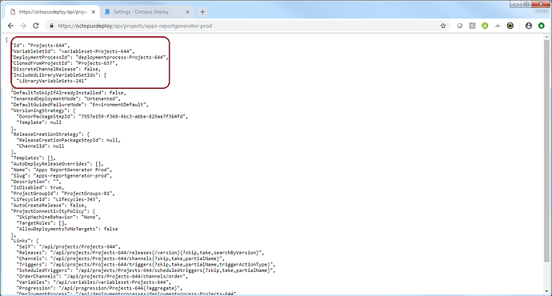
Task: Click the "ClonedFromProjectId": "Projects-637" line
Action: tap(65, 63)
